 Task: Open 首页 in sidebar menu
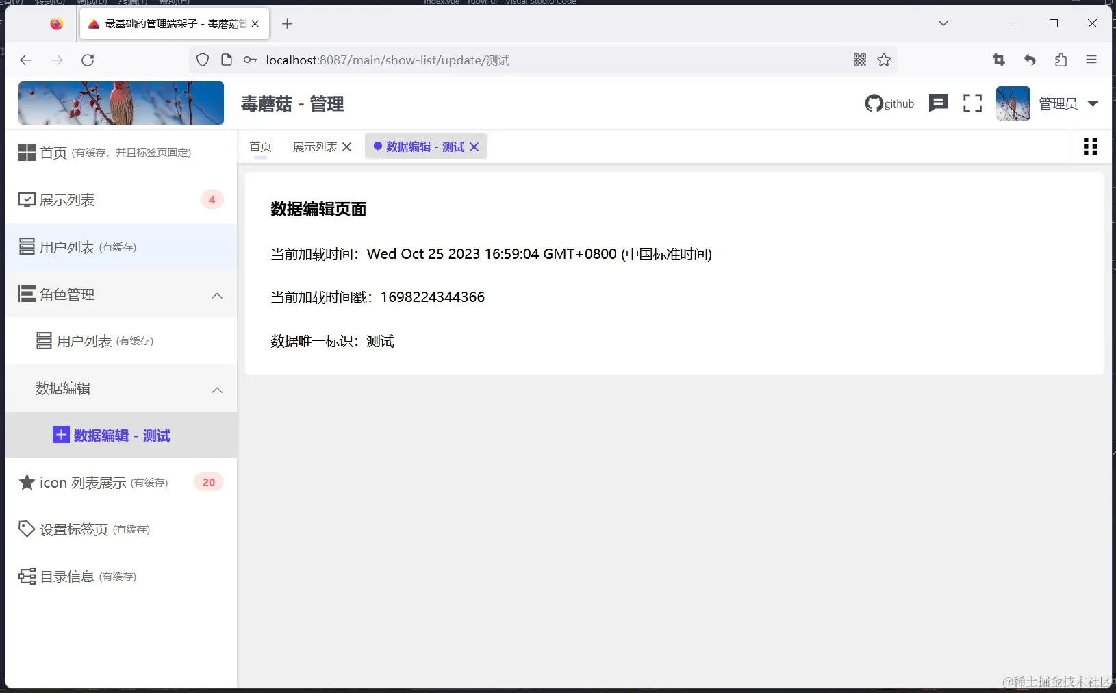click(121, 152)
